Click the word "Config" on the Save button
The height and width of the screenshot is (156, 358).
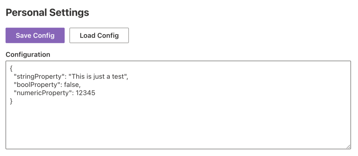click(44, 35)
